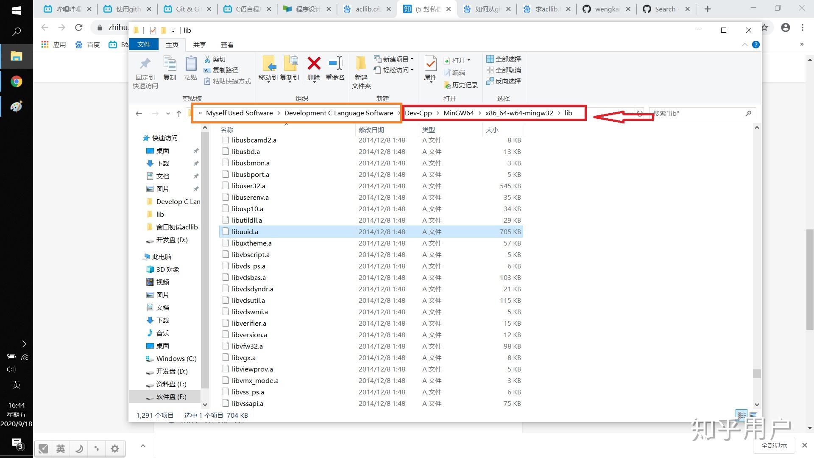Screen dimensions: 814x458
Task: Collapse the ribbon with the chevron arrow
Action: 744,45
